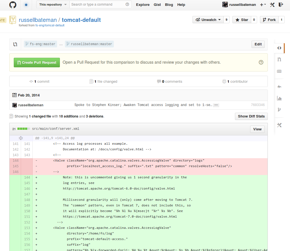Open the Spoke to Stephen Kinser commit message
Viewport: 290px width, 251px height.
pos(143,105)
